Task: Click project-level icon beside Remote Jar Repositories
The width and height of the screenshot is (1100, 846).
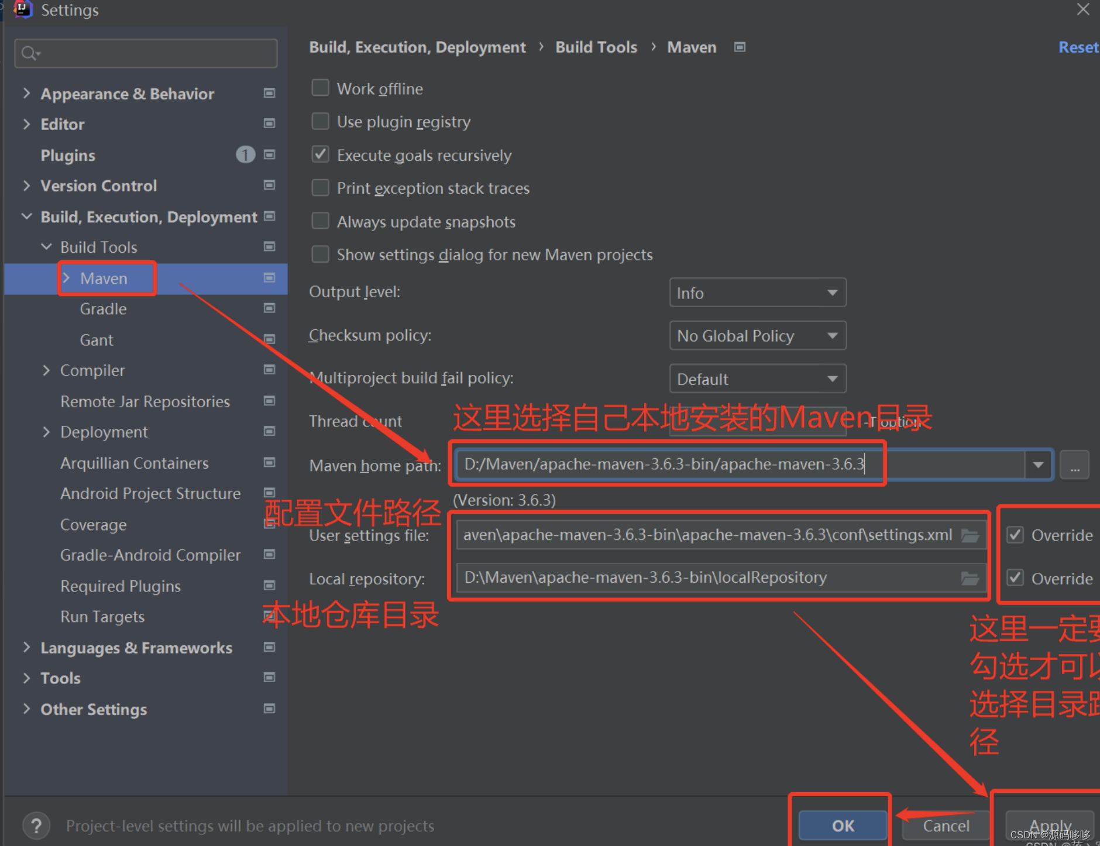Action: tap(269, 401)
